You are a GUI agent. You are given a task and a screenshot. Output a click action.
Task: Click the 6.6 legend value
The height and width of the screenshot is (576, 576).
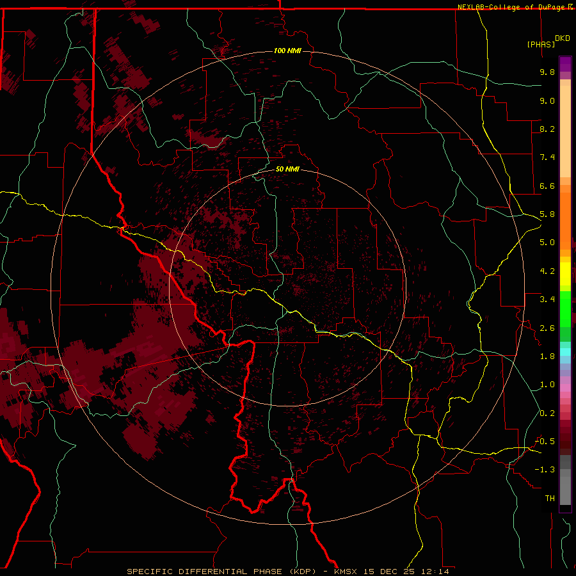tap(547, 186)
